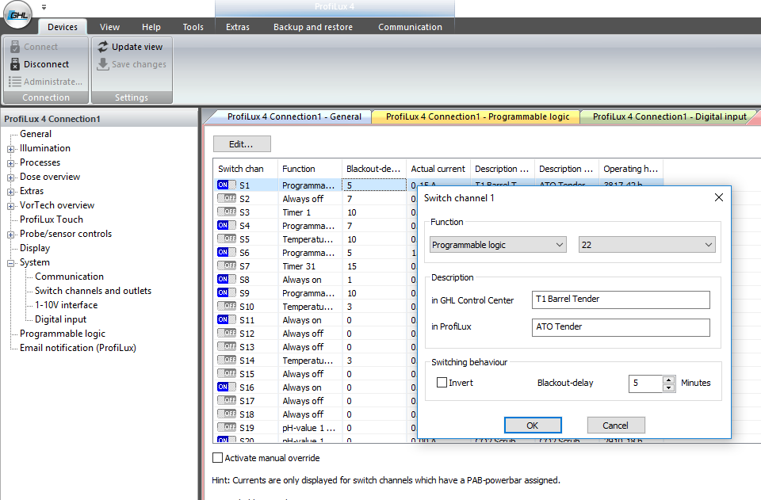Sort by the Blackout-de... column header
Viewport: 761px width, 500px height.
(373, 168)
